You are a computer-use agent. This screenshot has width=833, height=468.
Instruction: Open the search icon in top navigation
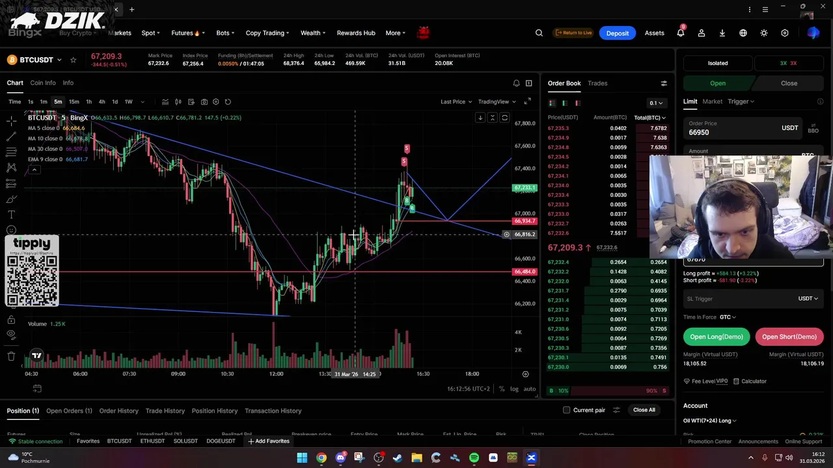(539, 33)
